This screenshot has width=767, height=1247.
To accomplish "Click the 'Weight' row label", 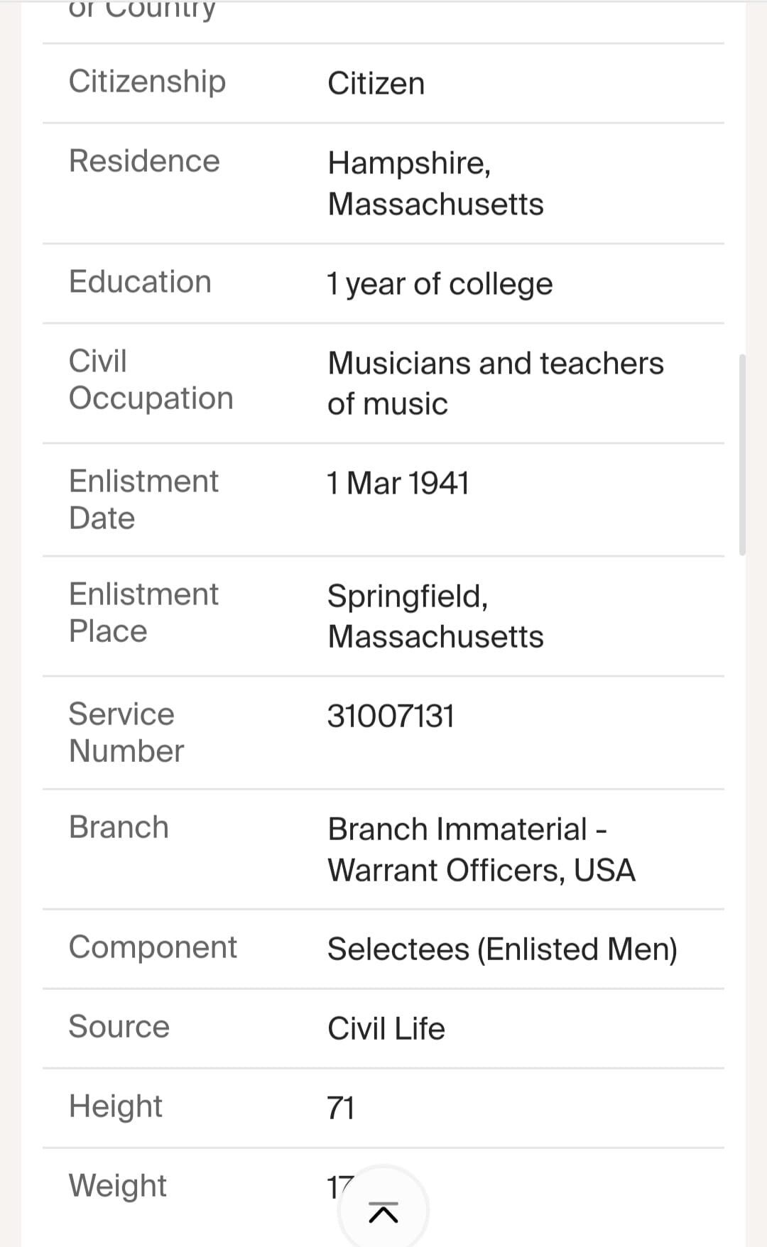I will point(117,1186).
